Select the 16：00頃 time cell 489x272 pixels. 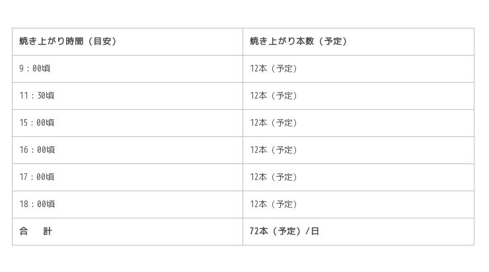click(x=37, y=150)
